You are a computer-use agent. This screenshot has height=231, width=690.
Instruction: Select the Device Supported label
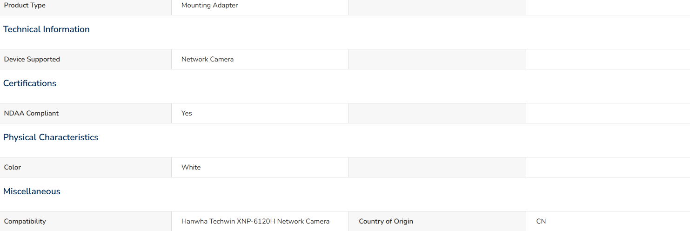[x=32, y=59]
